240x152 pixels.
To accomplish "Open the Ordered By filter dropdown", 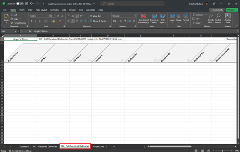I will click(x=156, y=61).
